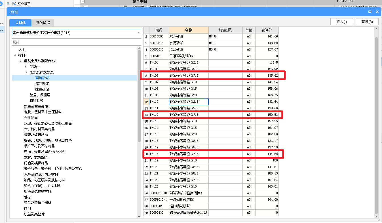Select the P-112 row
The image size is (382, 223).
(x=211, y=115)
